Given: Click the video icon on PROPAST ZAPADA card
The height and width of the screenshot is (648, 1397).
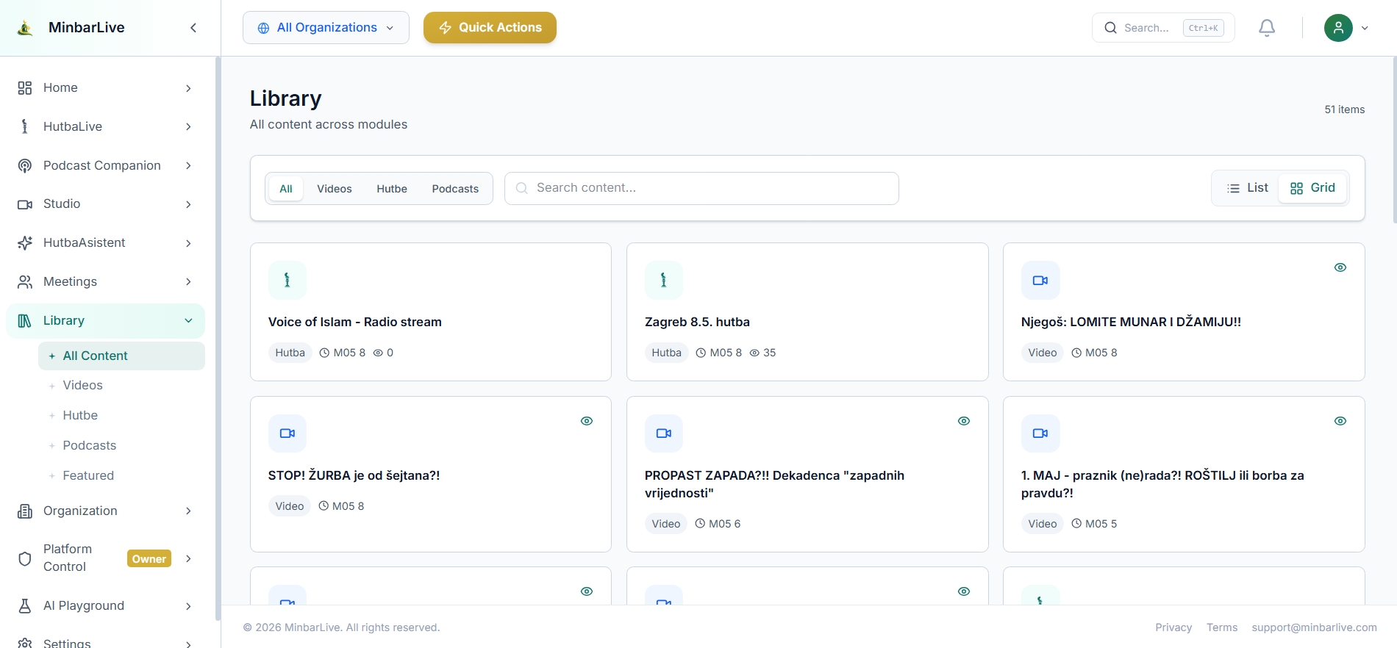Looking at the screenshot, I should coord(664,433).
